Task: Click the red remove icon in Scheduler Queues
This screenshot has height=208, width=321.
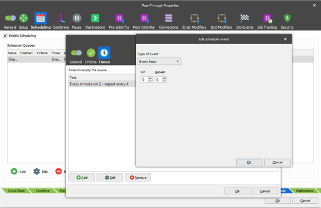Action: coord(58,171)
